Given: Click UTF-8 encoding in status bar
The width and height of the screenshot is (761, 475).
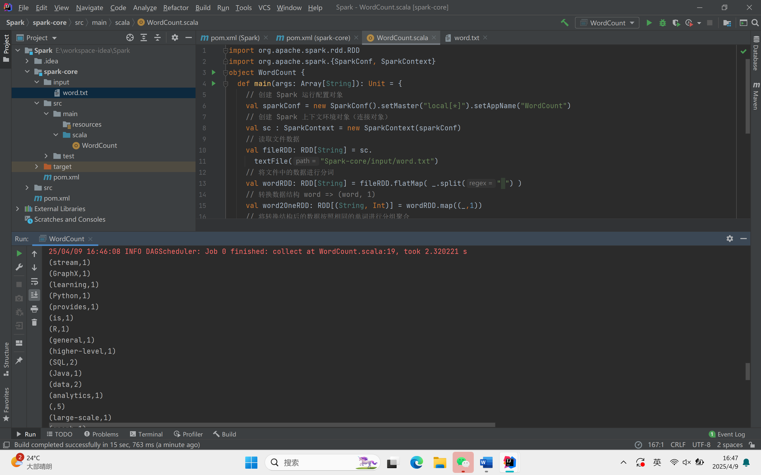Looking at the screenshot, I should (x=701, y=445).
